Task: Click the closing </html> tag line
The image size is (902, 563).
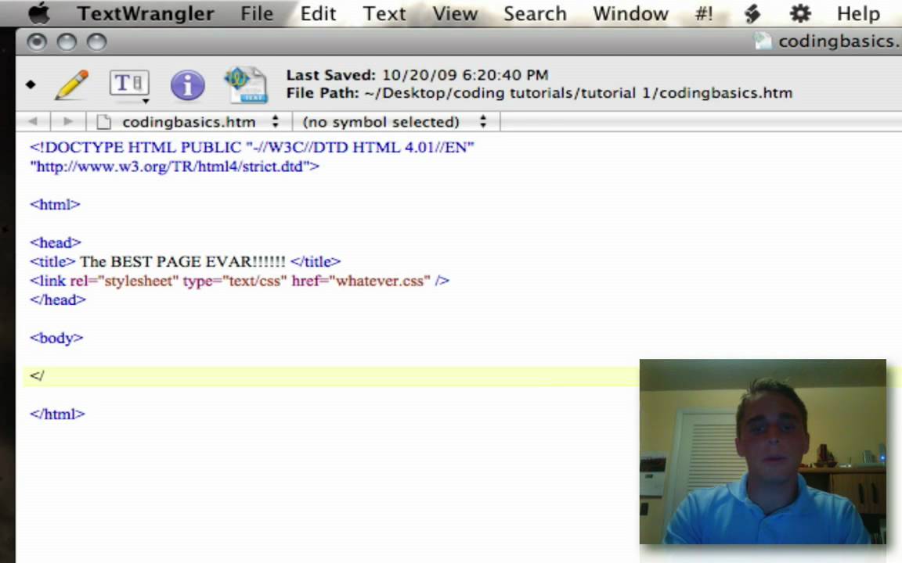Action: [57, 414]
